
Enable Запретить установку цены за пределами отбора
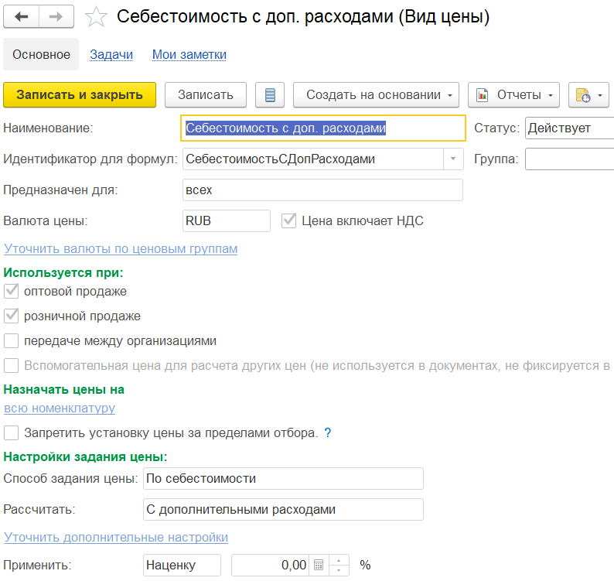12,432
